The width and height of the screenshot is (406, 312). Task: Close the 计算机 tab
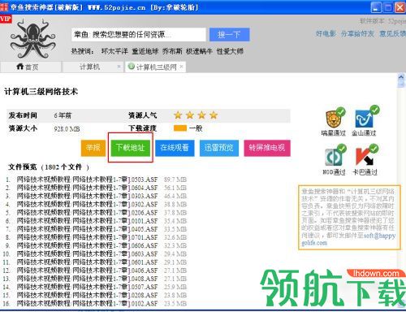119,66
